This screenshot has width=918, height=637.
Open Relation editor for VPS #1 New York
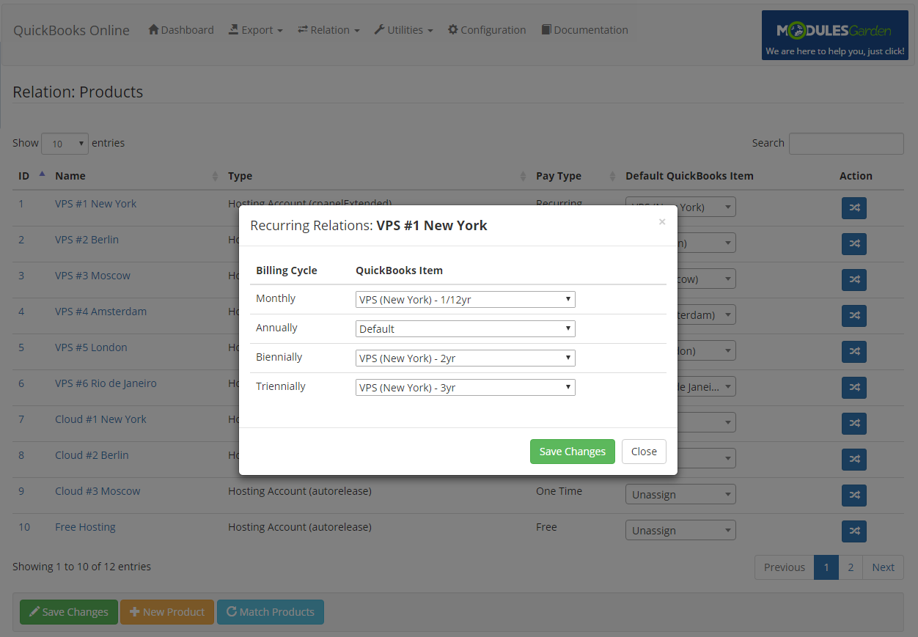click(x=853, y=207)
